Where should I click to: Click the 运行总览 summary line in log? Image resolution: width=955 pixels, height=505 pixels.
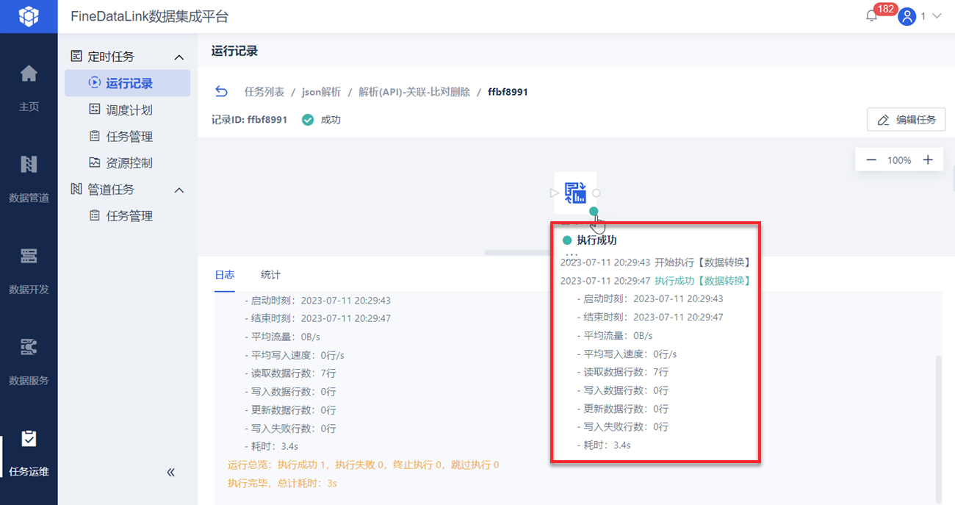coord(364,465)
